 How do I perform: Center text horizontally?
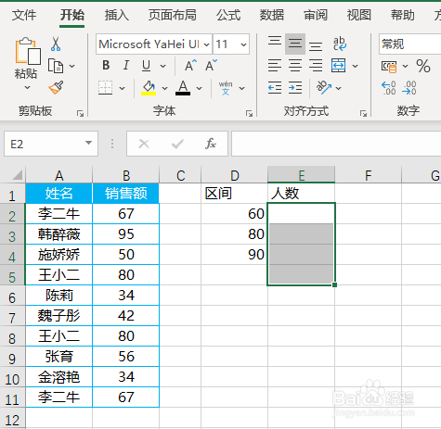pos(295,66)
